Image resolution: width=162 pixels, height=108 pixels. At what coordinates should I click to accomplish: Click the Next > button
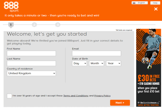pyautogui.click(x=120, y=103)
